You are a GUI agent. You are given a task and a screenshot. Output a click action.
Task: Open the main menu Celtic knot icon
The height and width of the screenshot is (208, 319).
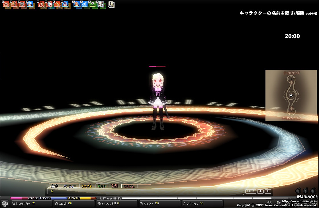(5, 203)
